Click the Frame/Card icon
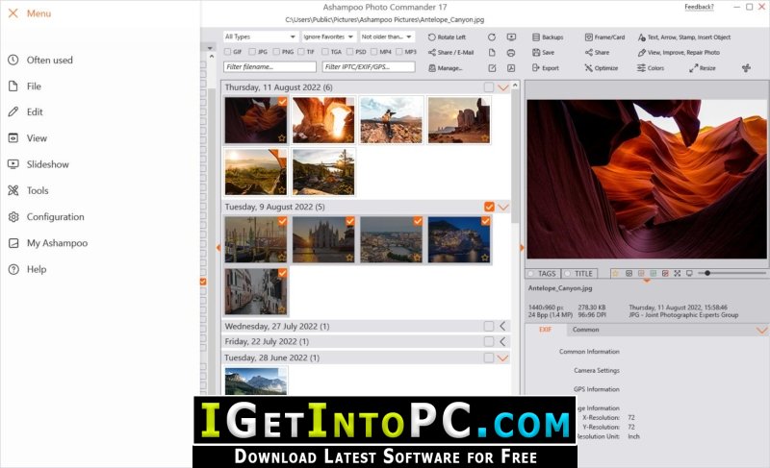 [x=589, y=37]
